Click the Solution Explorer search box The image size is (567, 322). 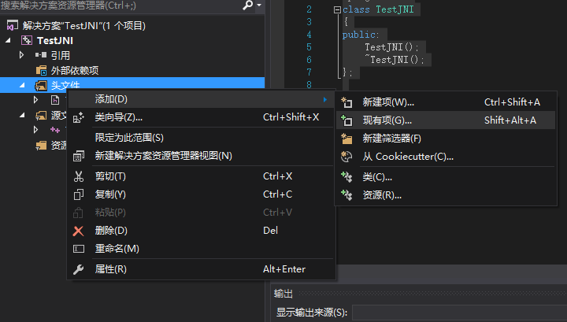tap(118, 6)
